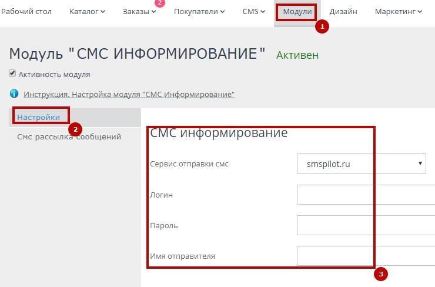This screenshot has width=435, height=287.
Task: Click the СМС информирование heading
Action: tap(219, 133)
